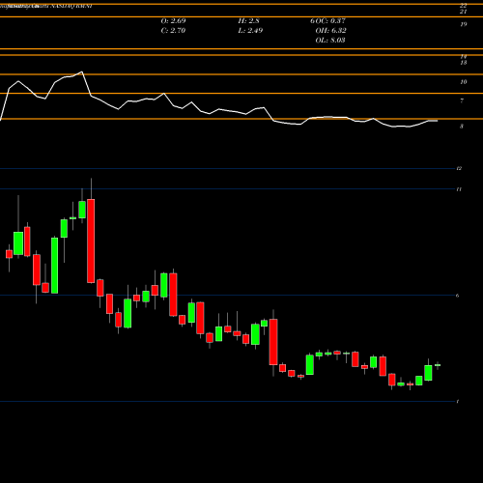The image size is (483, 483).
Task: Click the OH: 6.32 reading
Action: point(331,31)
